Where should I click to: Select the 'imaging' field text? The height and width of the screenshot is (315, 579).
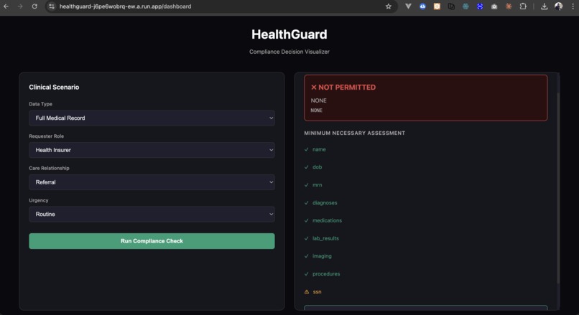tap(322, 256)
